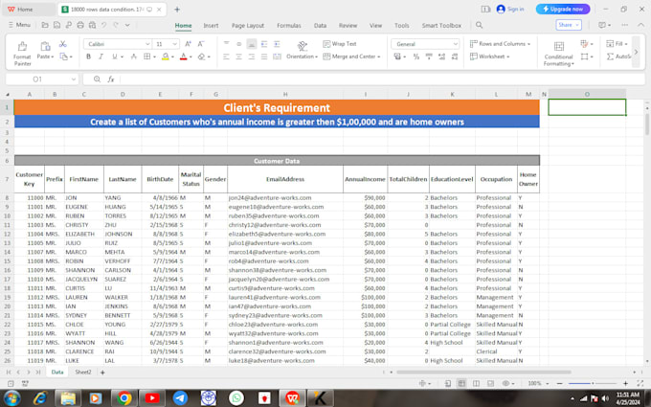Click the Sign in link

[x=516, y=10]
